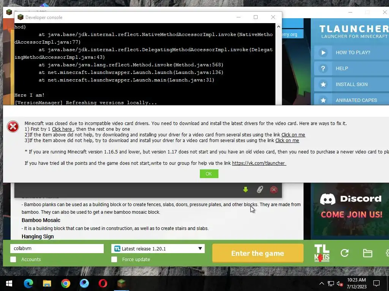Click the question mark icon beside HELP
Image resolution: width=389 pixels, height=291 pixels.
(x=323, y=69)
